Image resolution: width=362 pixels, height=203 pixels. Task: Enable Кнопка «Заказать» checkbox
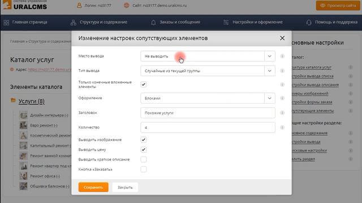coord(143,169)
